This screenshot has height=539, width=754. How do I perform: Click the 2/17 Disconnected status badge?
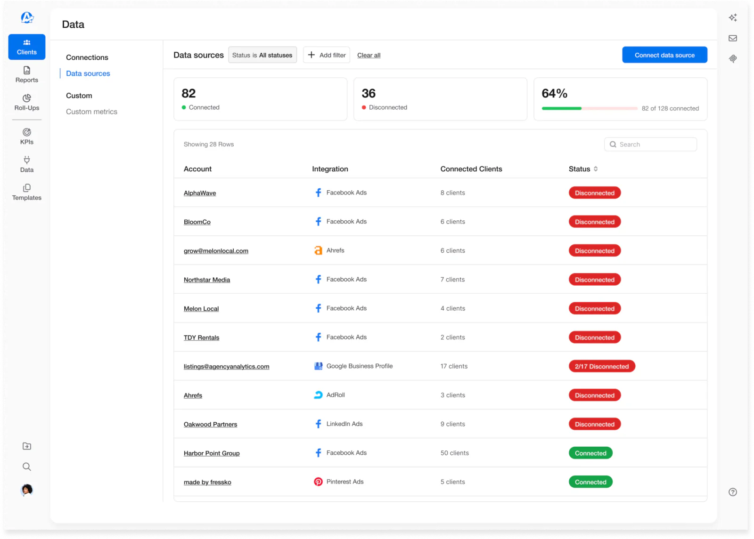click(602, 366)
